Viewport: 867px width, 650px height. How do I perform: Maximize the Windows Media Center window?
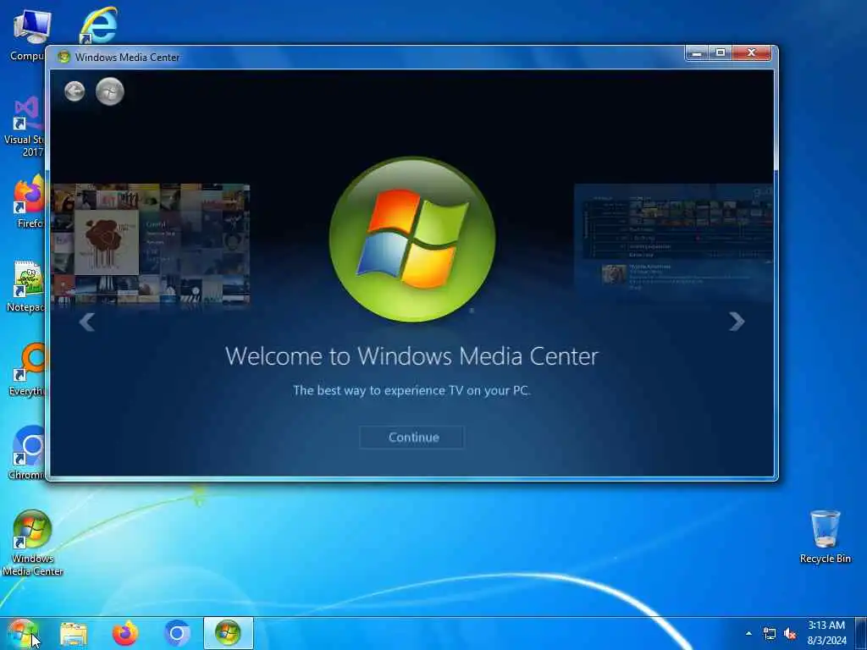point(721,53)
